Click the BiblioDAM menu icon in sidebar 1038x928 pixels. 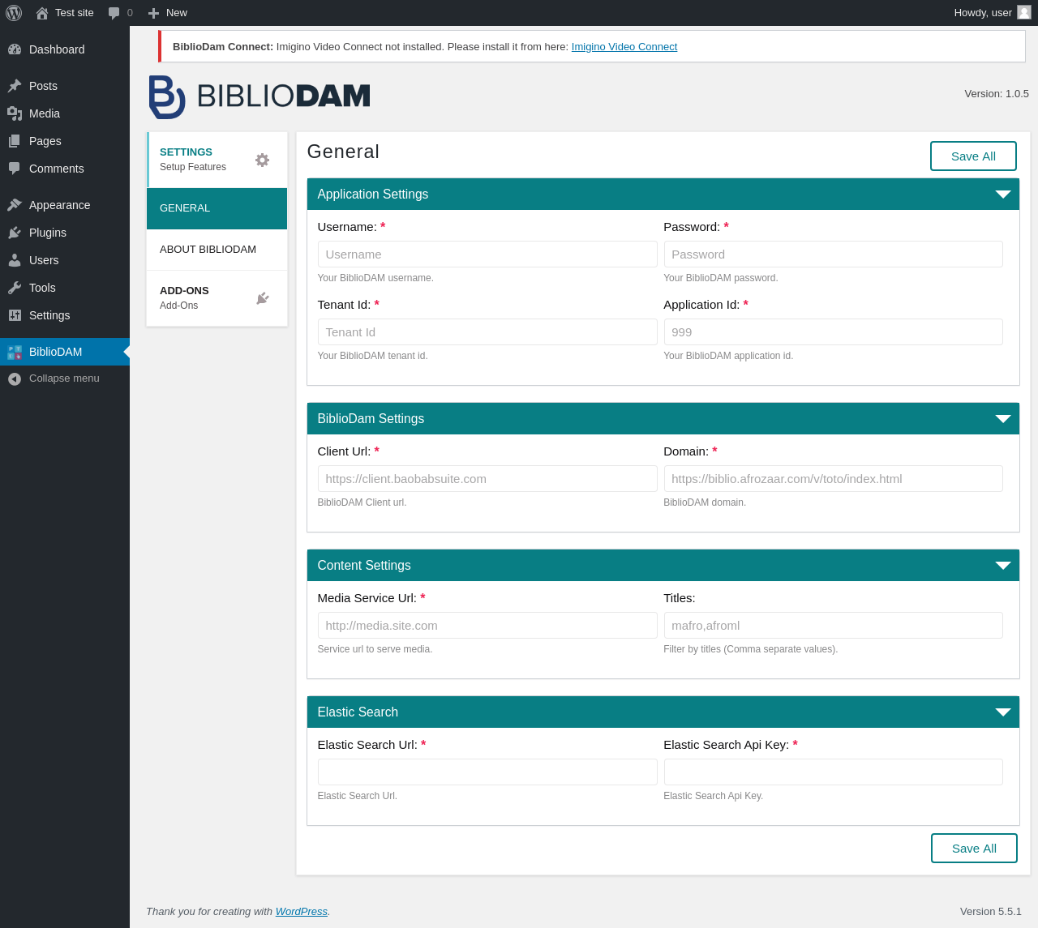(x=15, y=352)
